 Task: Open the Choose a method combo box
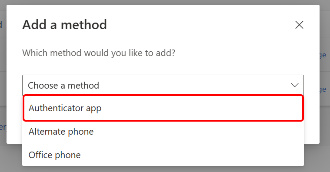[163, 85]
